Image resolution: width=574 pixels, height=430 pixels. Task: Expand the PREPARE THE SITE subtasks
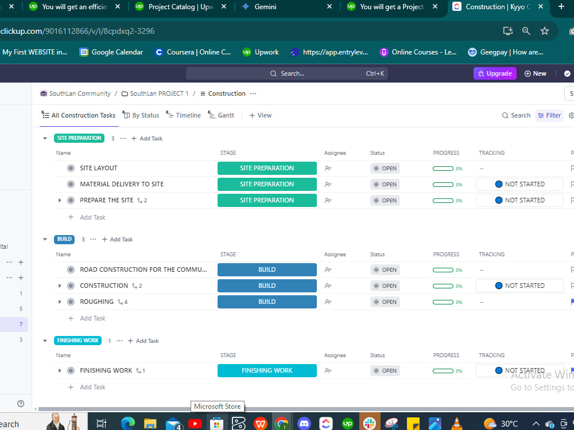click(x=60, y=200)
